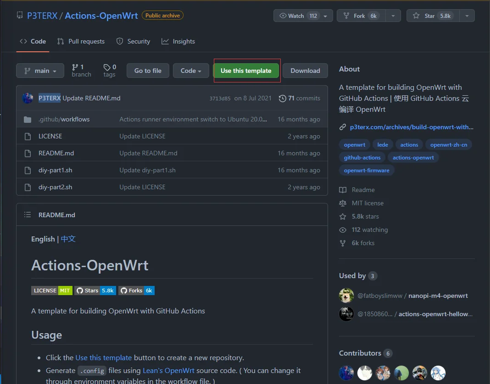Click the green Use this template button
This screenshot has width=490, height=384.
(x=246, y=71)
